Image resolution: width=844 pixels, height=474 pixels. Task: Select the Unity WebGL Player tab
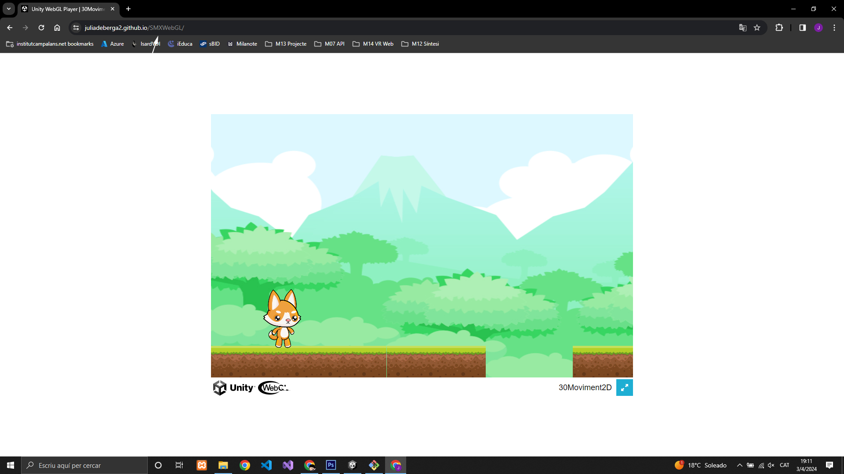point(66,9)
